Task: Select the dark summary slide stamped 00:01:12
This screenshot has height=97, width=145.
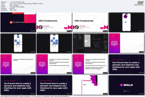Action: click(x=18, y=85)
